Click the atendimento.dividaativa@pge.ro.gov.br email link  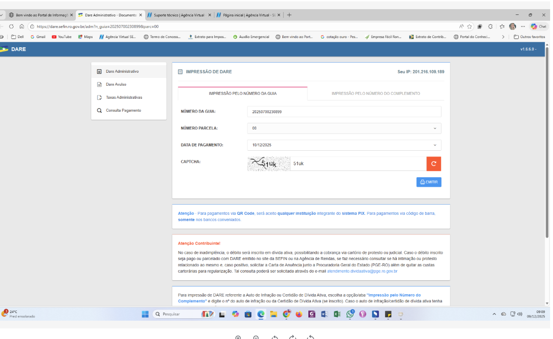click(362, 271)
